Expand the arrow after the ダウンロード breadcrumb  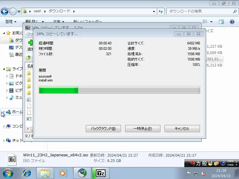[x=74, y=11]
